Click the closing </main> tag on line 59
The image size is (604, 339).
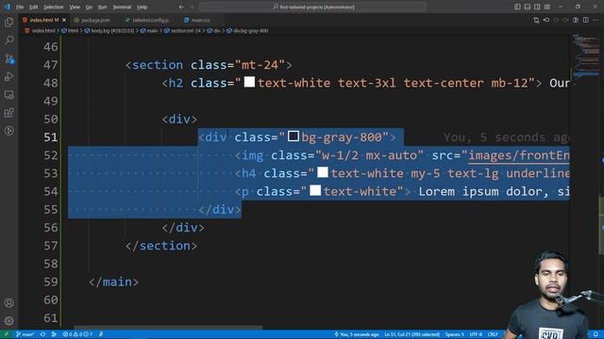coord(113,282)
